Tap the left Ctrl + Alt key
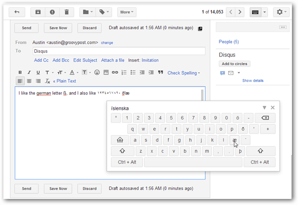Screen dimensions: 298x205 [x=127, y=162]
